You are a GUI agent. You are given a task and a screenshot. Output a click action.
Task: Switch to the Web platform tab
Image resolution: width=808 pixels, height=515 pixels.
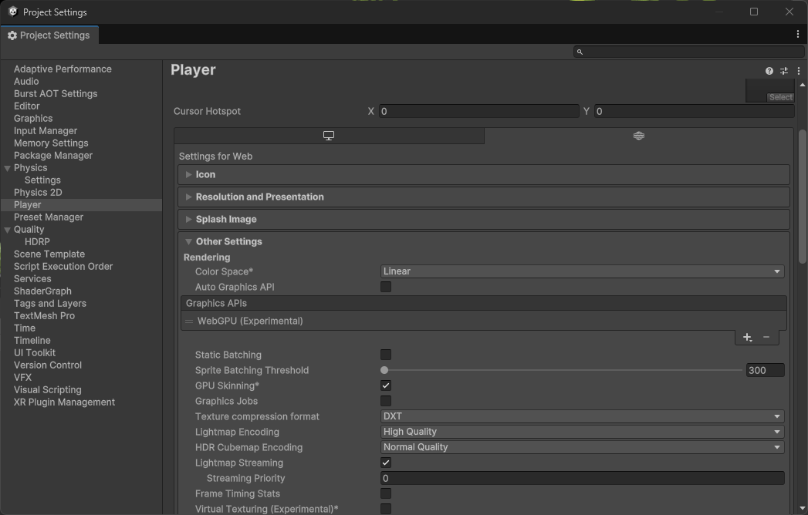(638, 135)
